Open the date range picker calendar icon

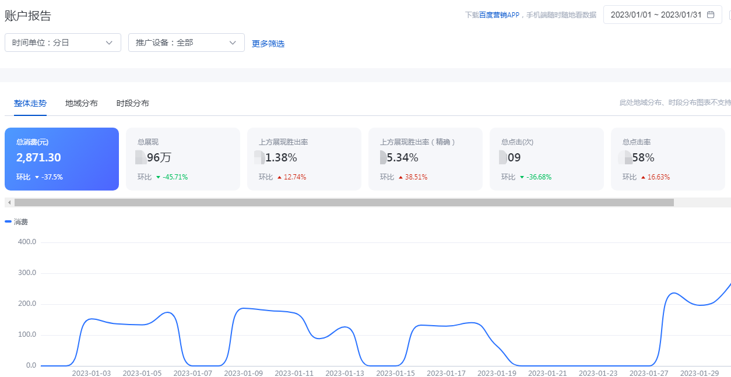click(x=710, y=15)
